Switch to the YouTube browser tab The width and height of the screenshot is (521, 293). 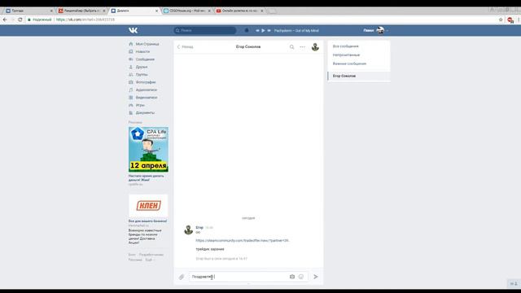(239, 11)
